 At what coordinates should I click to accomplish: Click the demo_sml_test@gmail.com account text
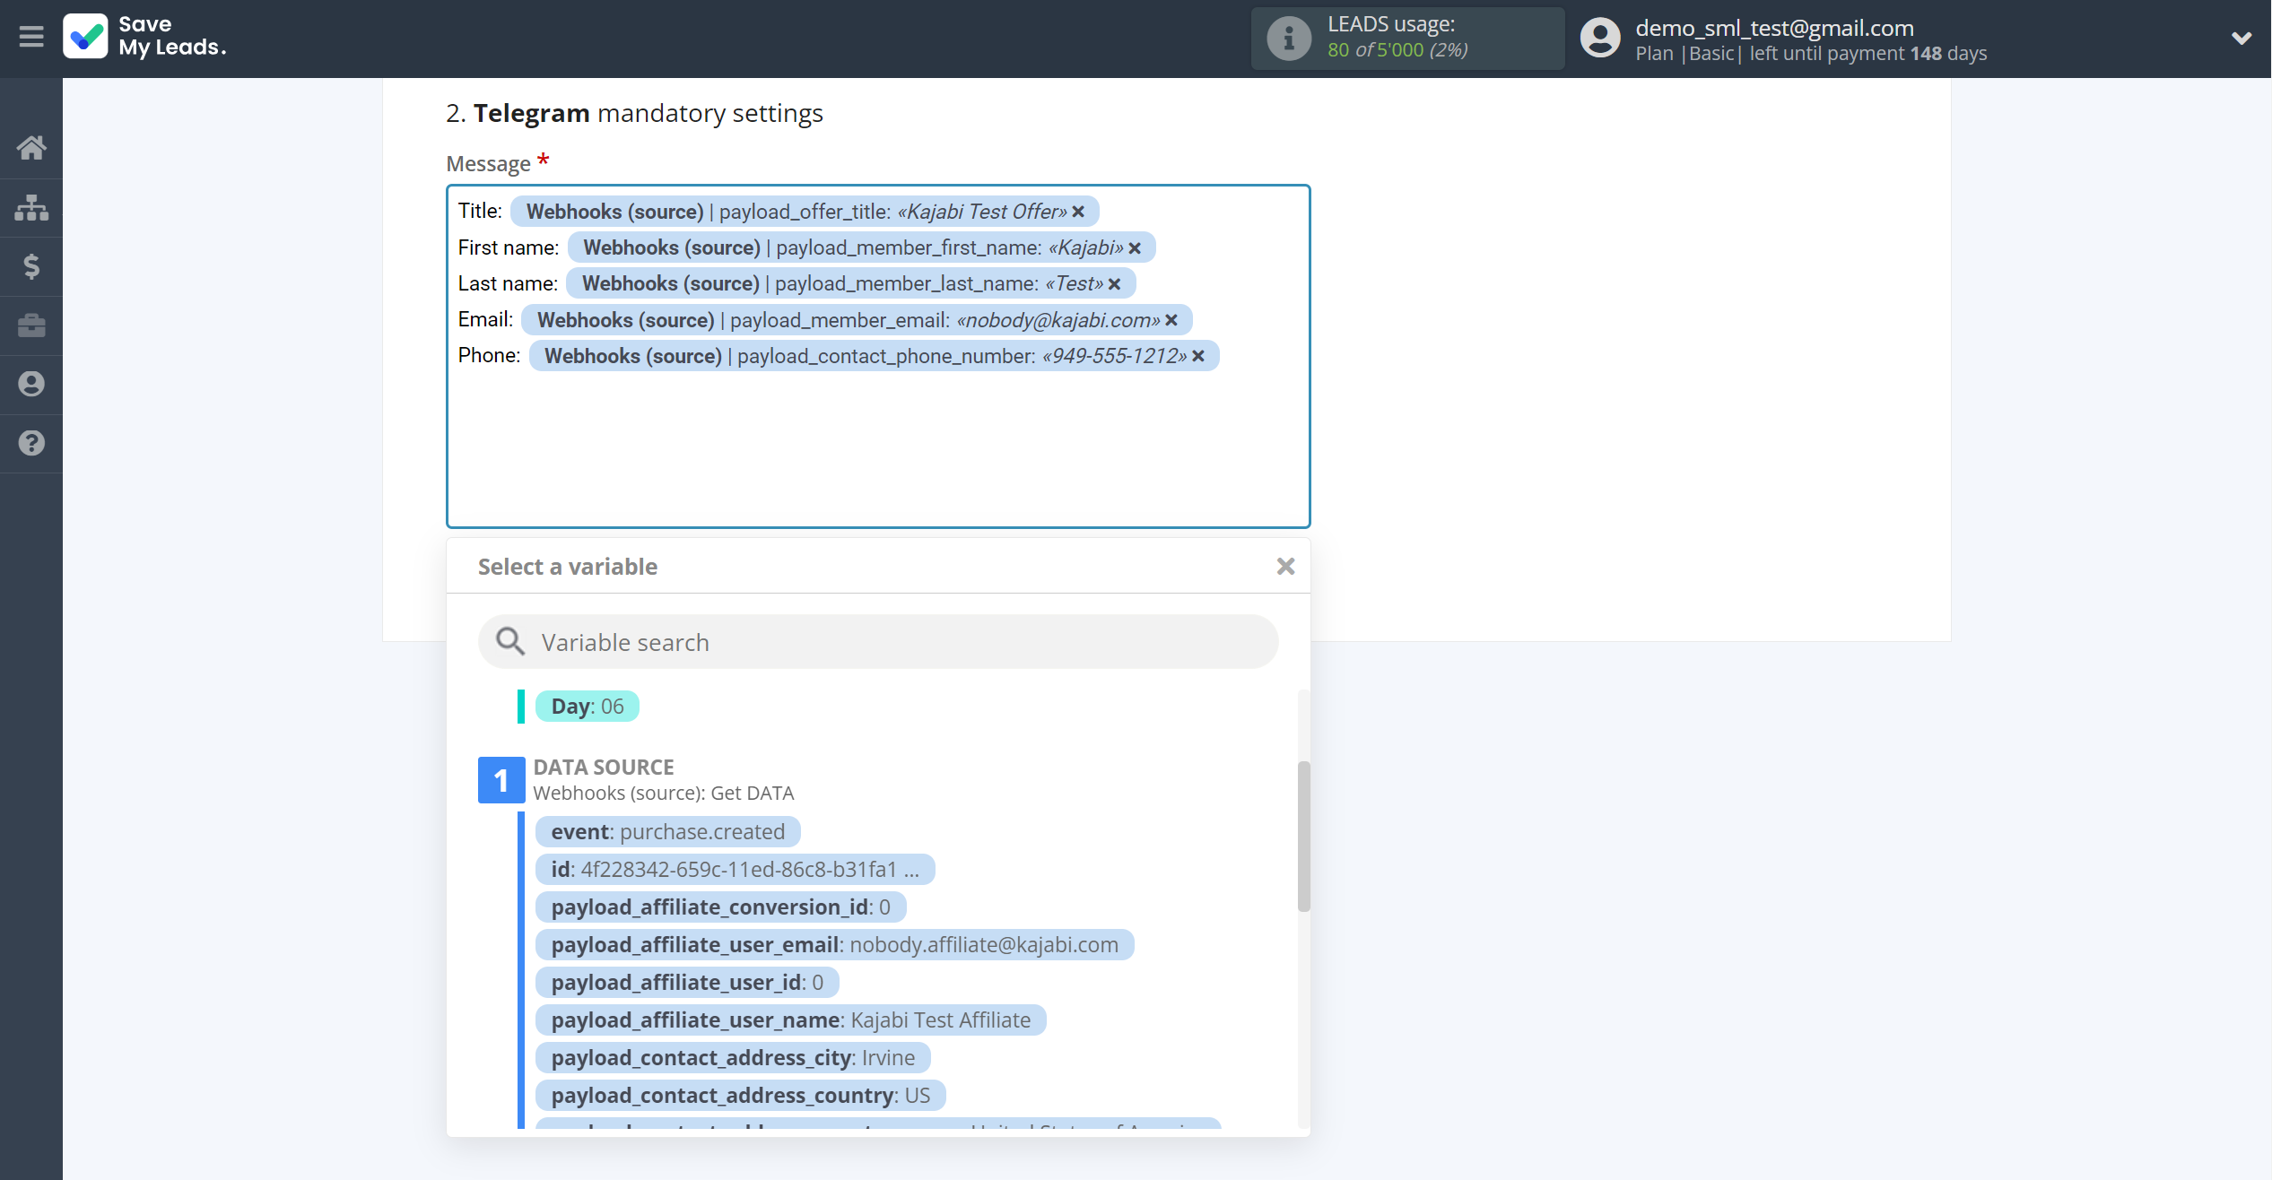(1774, 28)
